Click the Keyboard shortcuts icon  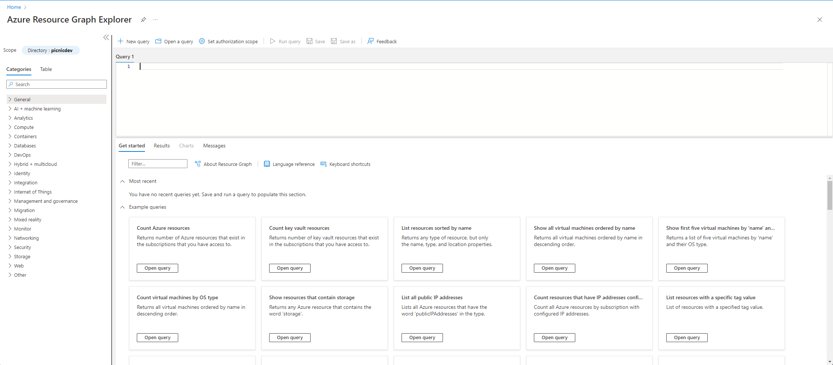tap(324, 164)
